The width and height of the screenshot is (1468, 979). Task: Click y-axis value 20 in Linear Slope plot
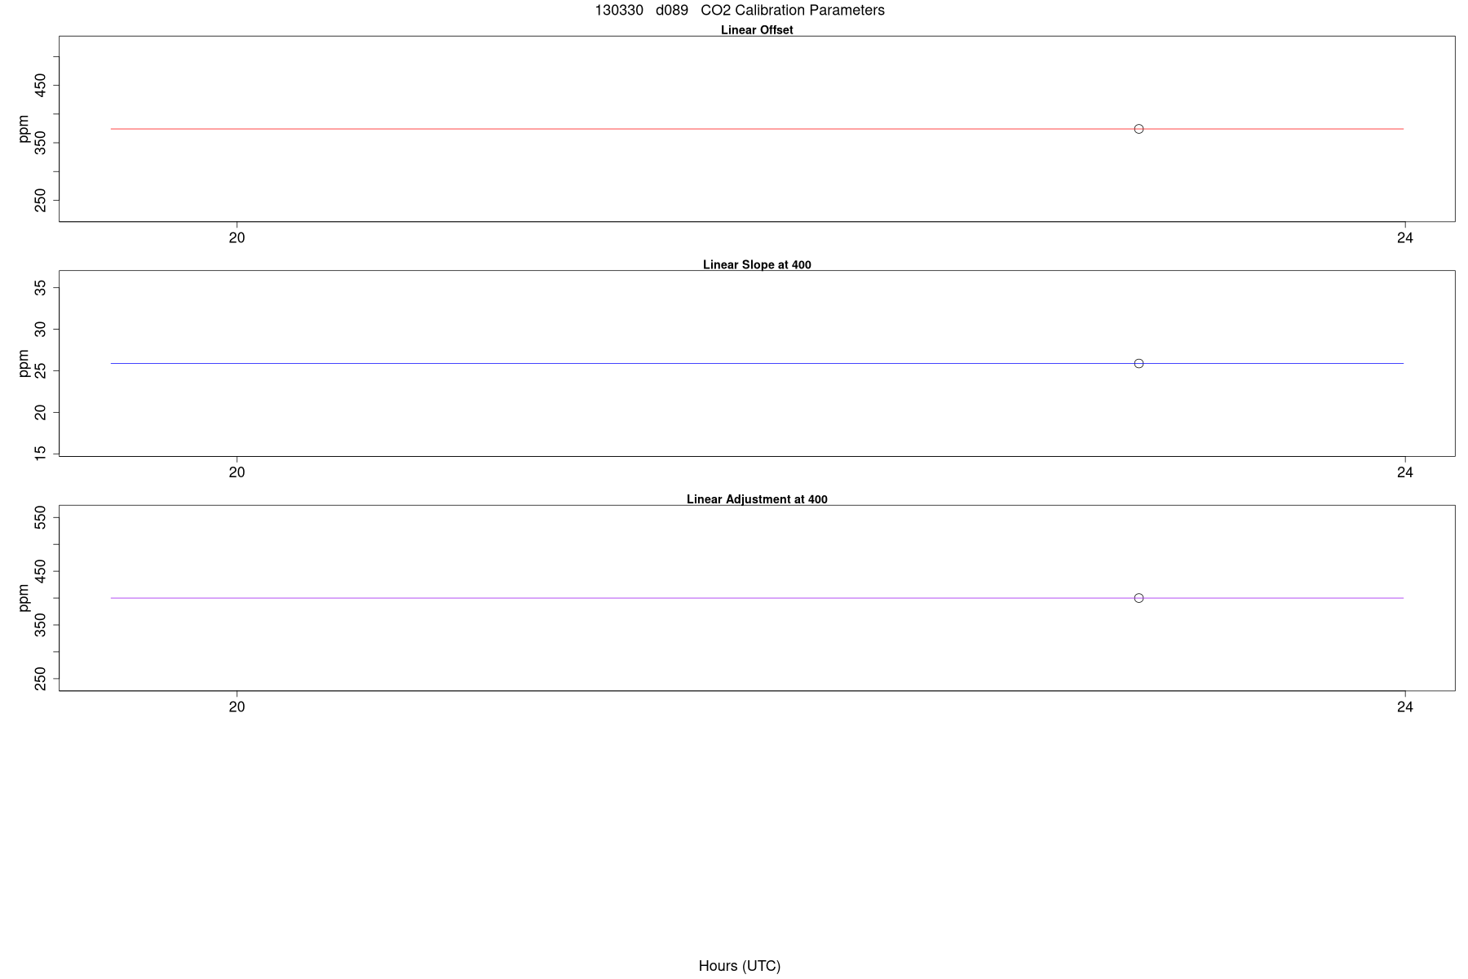(41, 412)
